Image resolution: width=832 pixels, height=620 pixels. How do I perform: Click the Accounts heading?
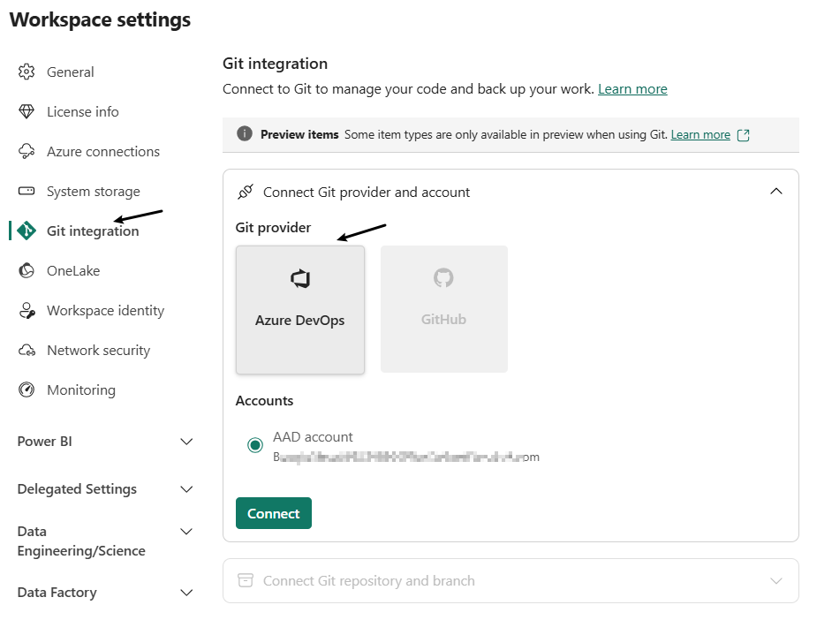pyautogui.click(x=264, y=400)
